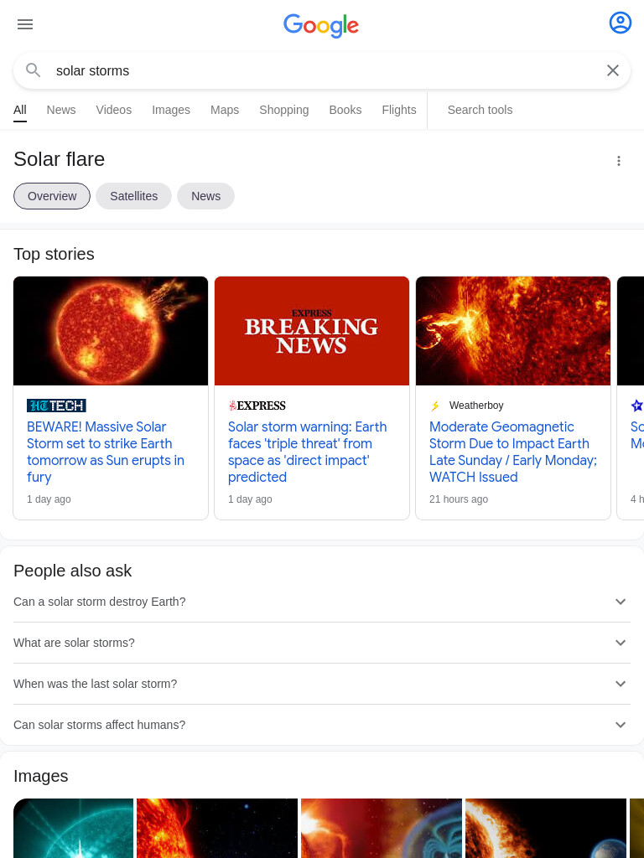The height and width of the screenshot is (858, 644).
Task: Select the Overview chip
Action: (x=52, y=196)
